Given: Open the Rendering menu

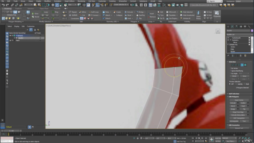Looking at the screenshot, I should [81, 1].
